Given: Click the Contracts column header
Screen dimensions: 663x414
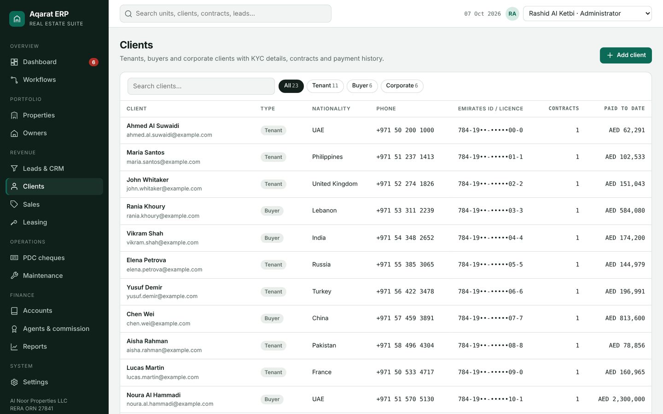Looking at the screenshot, I should coord(564,109).
